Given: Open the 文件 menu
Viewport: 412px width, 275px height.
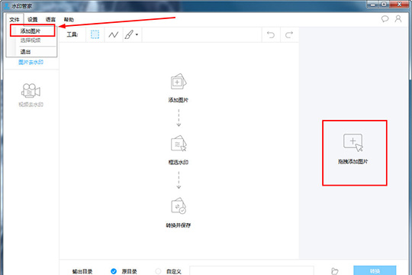Looking at the screenshot, I should point(14,19).
